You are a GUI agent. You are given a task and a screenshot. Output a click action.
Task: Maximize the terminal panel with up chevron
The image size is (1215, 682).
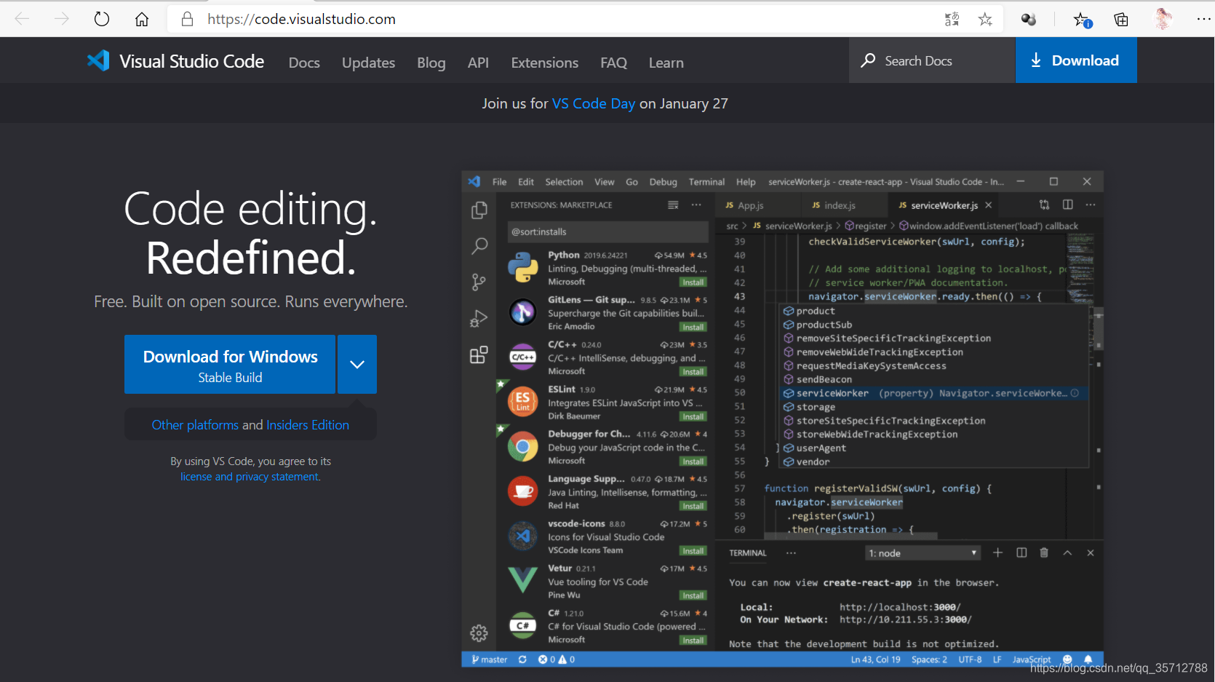pyautogui.click(x=1067, y=553)
